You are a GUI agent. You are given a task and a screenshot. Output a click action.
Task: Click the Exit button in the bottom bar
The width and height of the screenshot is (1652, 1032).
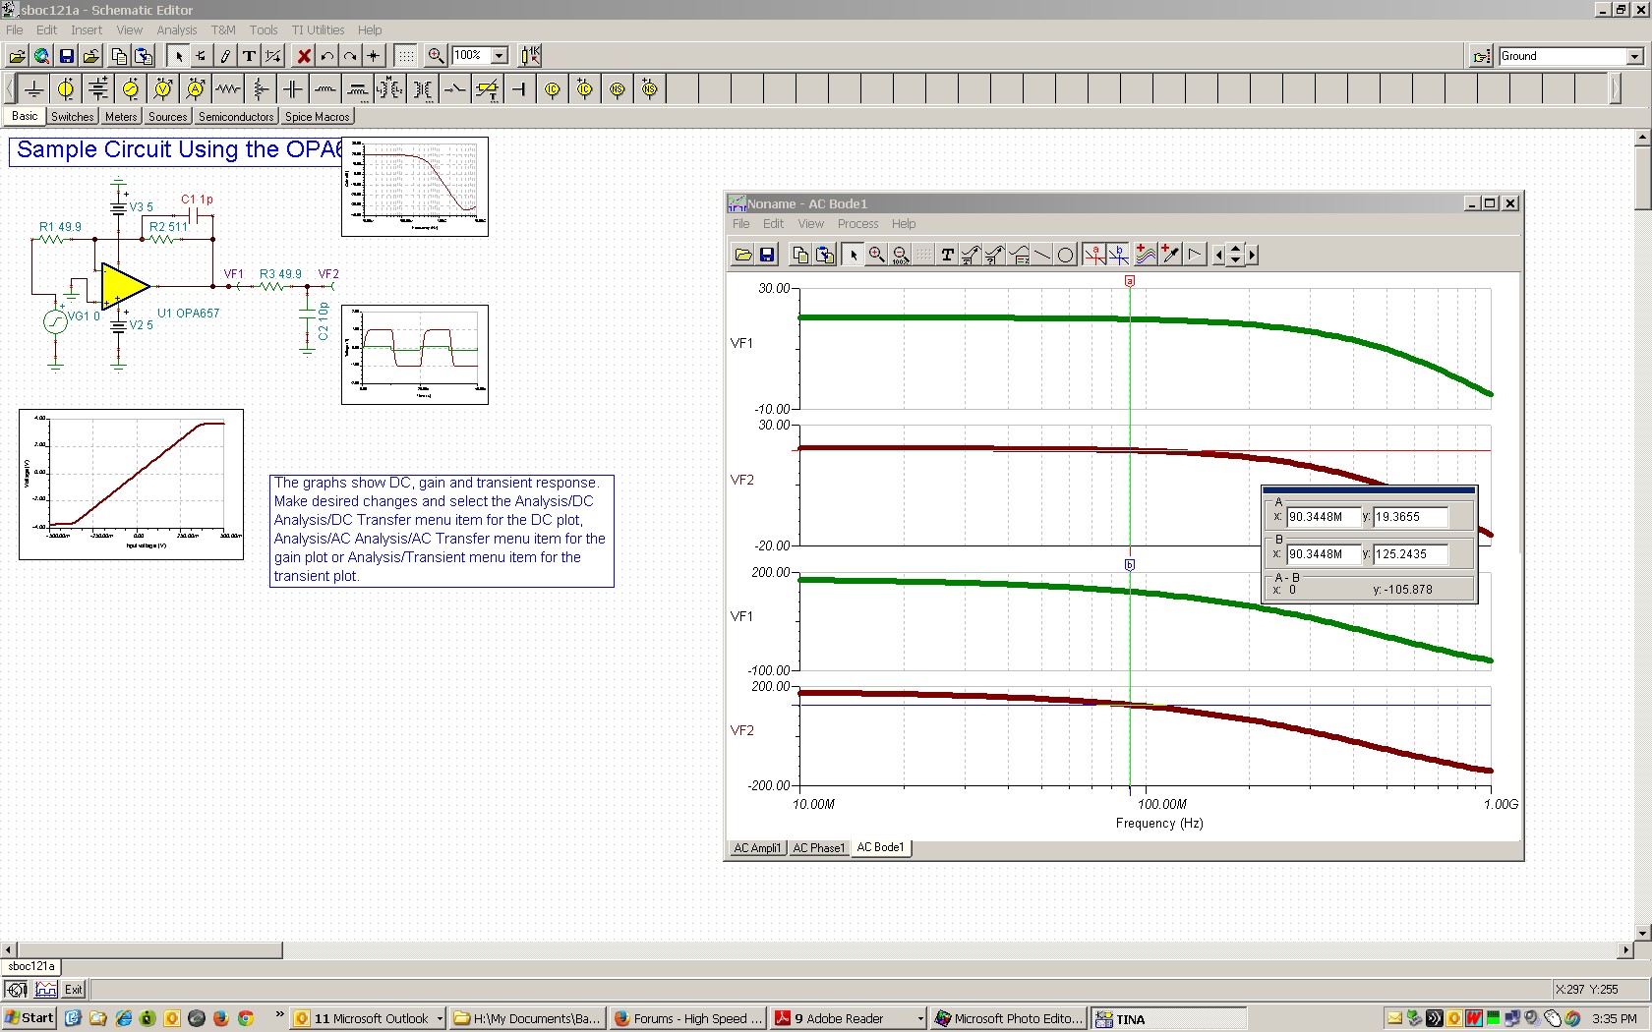pyautogui.click(x=74, y=990)
